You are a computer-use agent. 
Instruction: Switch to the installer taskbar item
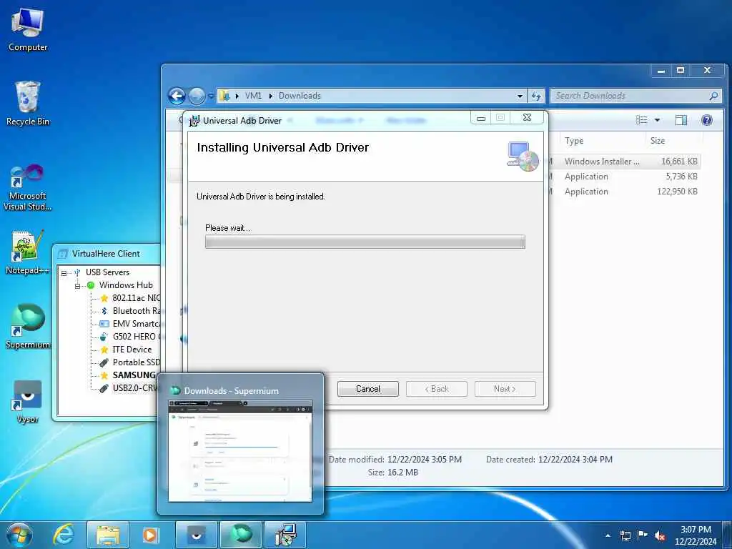(x=285, y=535)
